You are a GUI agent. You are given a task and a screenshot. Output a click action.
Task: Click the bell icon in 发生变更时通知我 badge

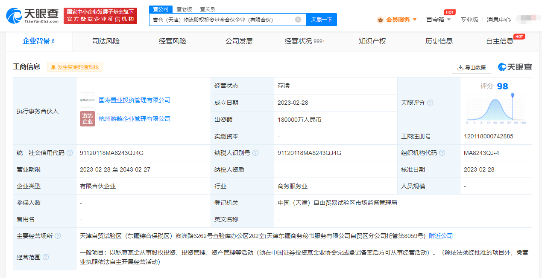[52, 67]
